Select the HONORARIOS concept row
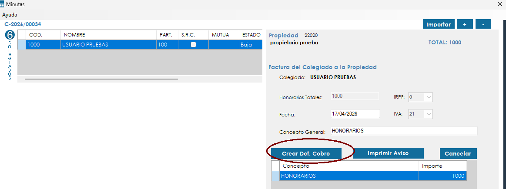 click(349, 176)
